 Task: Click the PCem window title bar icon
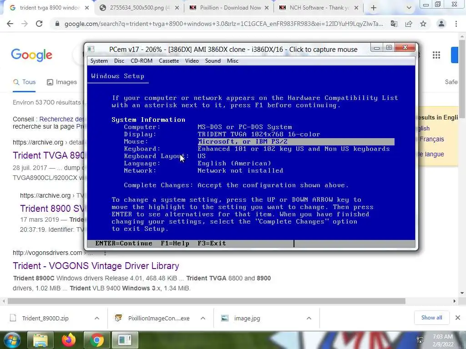[x=91, y=49]
